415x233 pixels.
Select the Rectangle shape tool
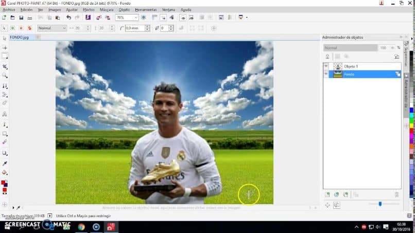click(x=5, y=134)
